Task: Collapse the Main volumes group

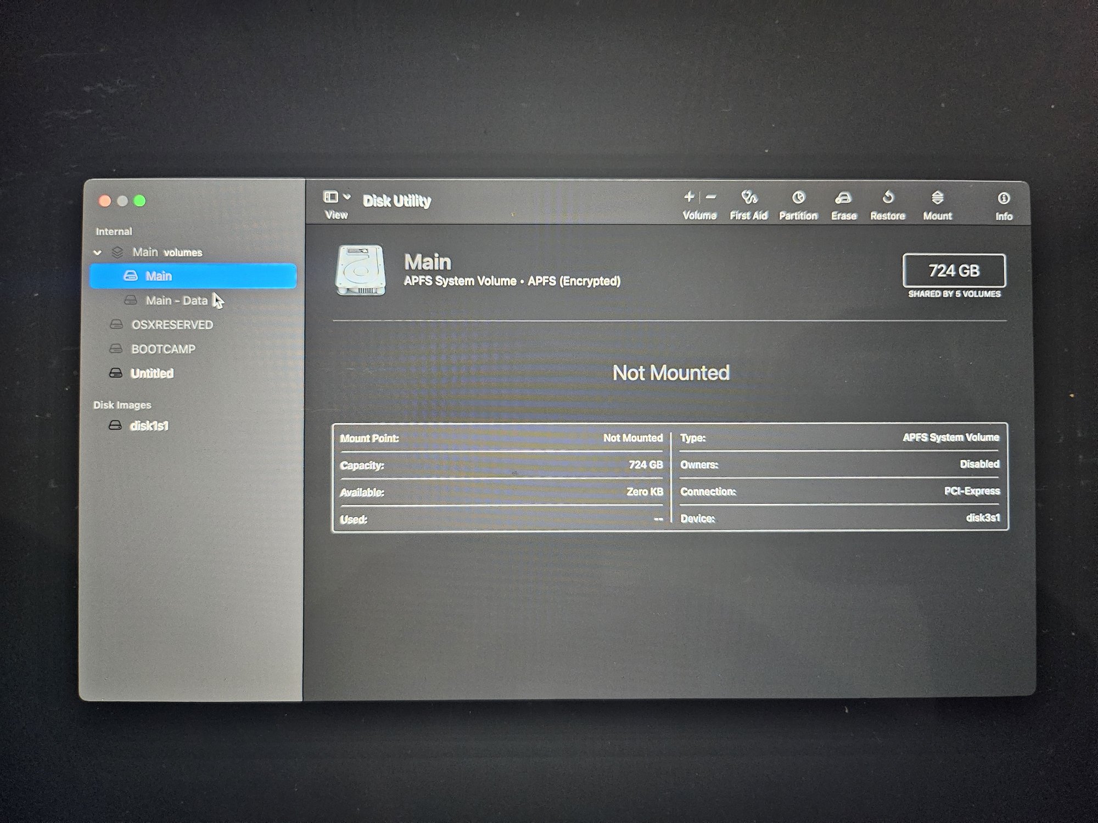Action: [98, 253]
